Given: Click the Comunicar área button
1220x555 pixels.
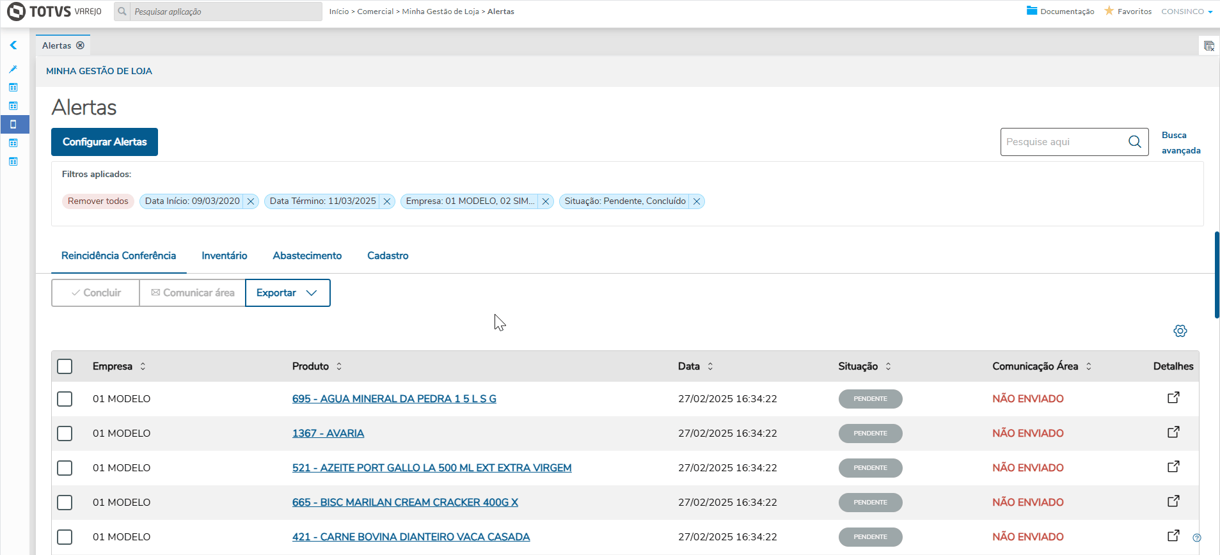Looking at the screenshot, I should click(193, 293).
